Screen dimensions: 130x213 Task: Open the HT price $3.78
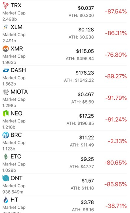click(x=87, y=202)
